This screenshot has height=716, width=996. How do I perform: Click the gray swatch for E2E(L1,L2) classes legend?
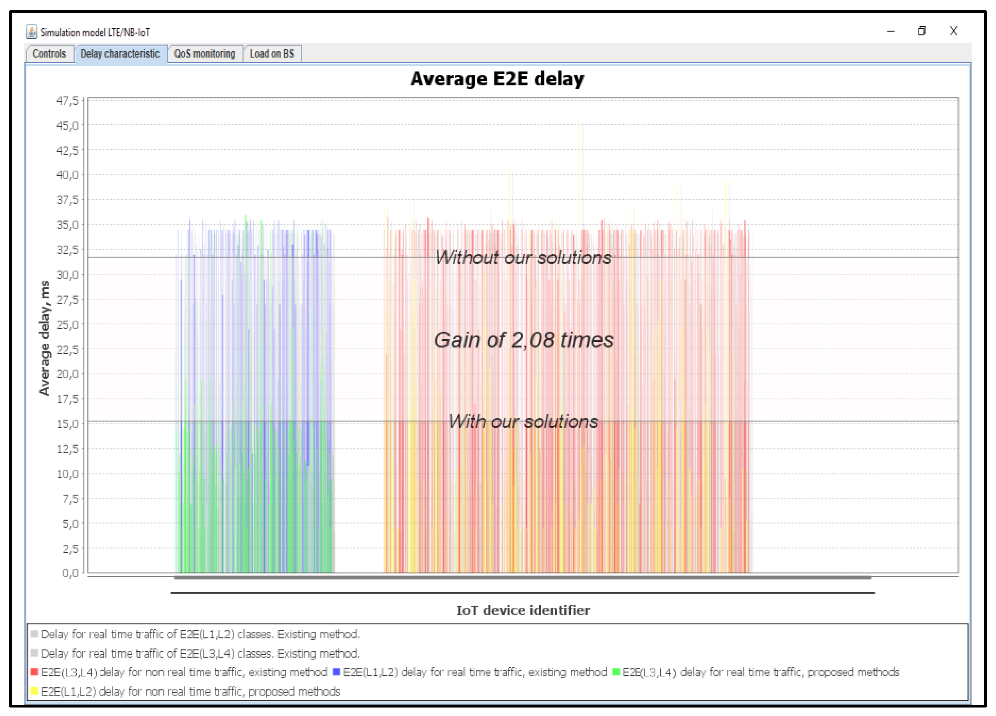(x=34, y=634)
